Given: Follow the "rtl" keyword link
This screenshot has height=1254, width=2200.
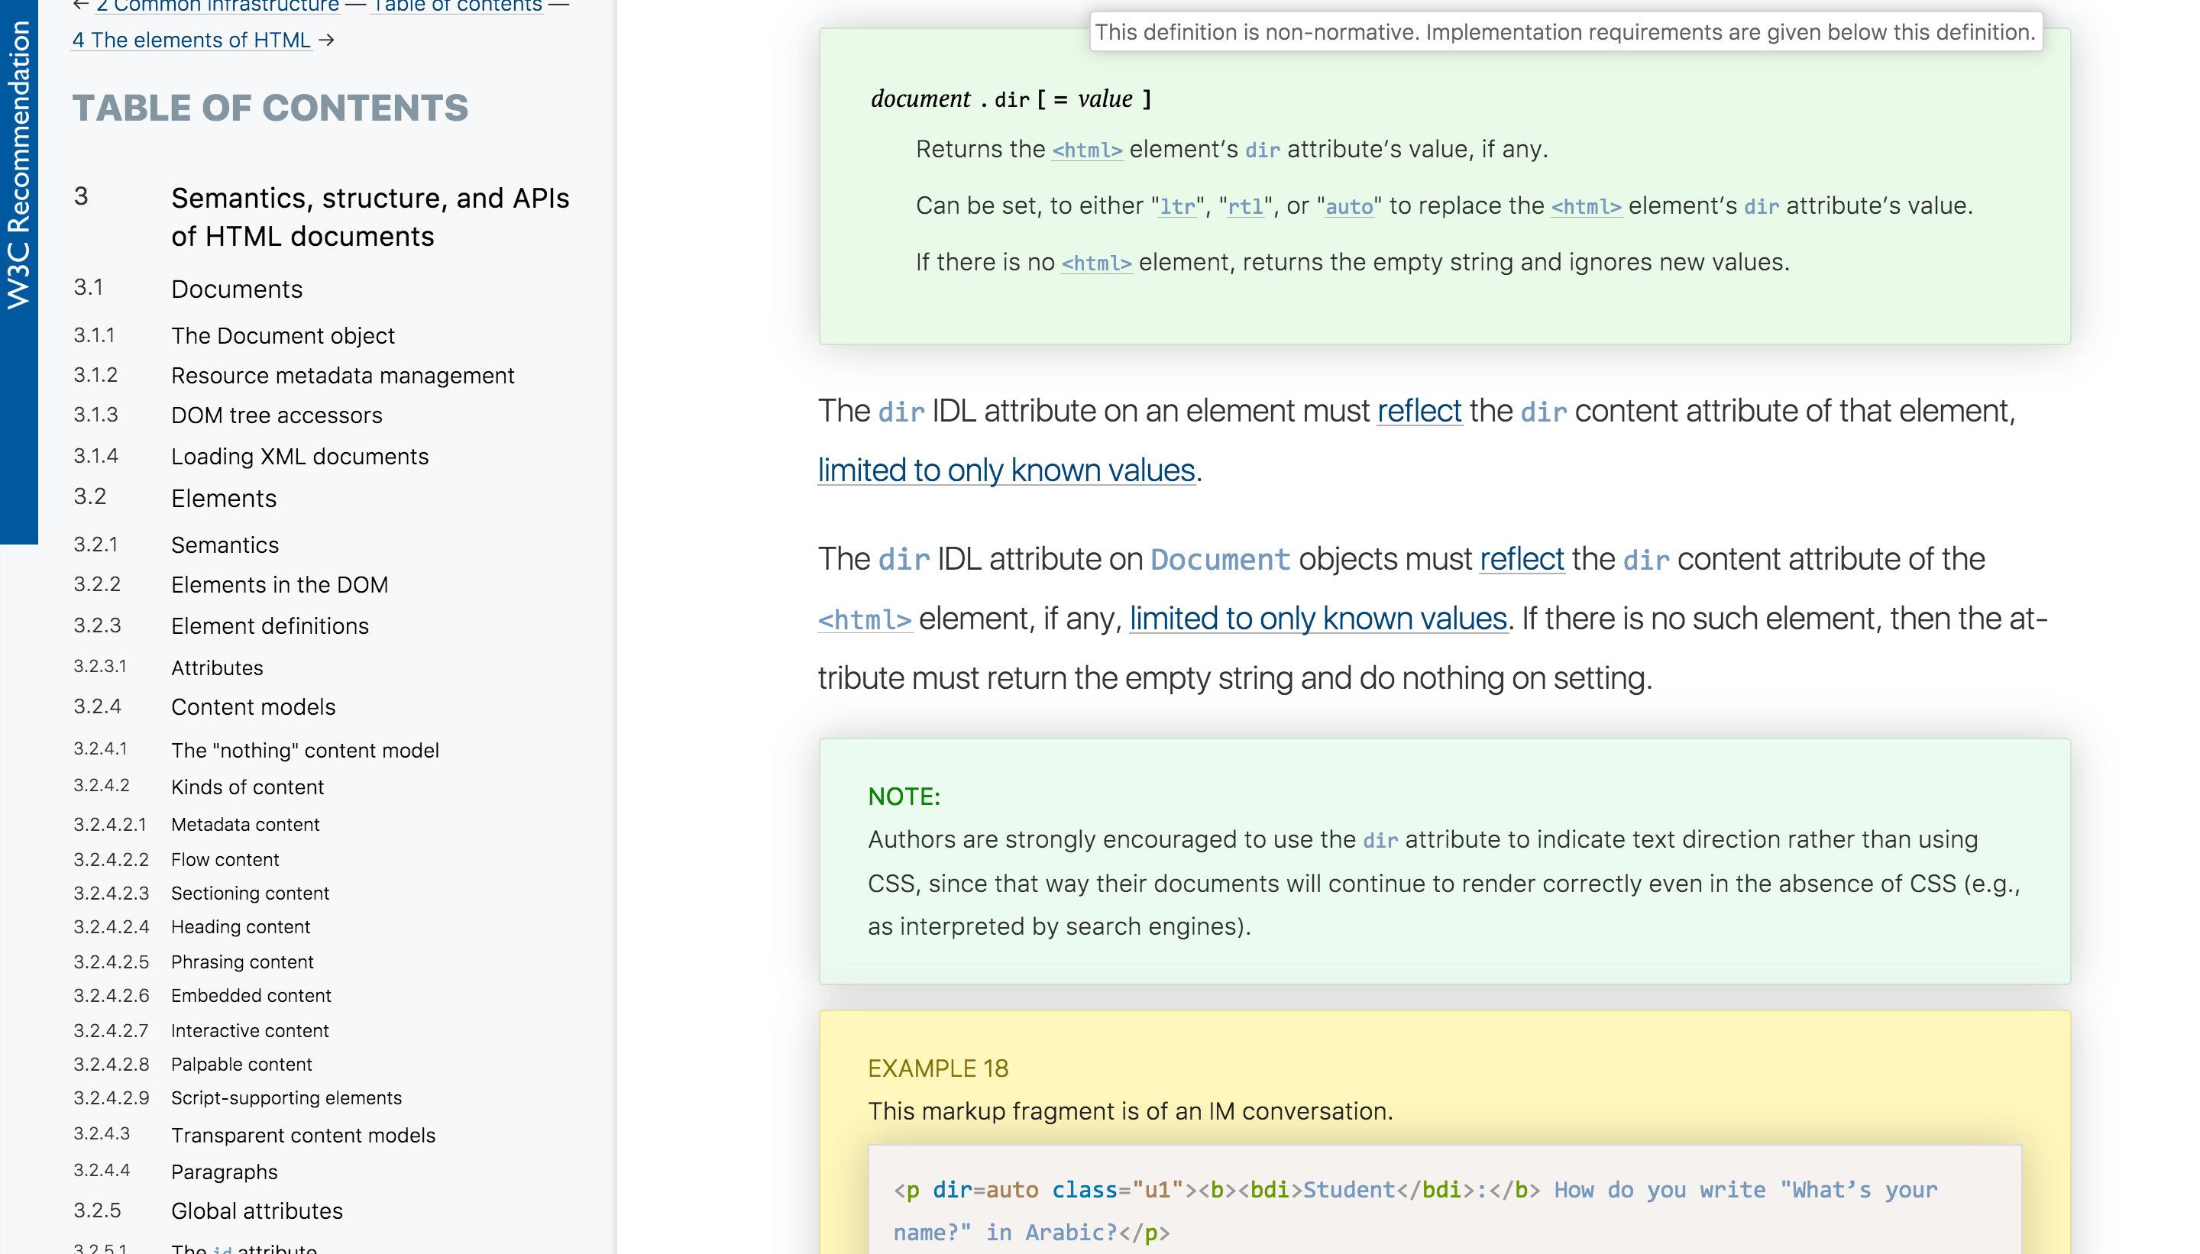Looking at the screenshot, I should tap(1244, 207).
